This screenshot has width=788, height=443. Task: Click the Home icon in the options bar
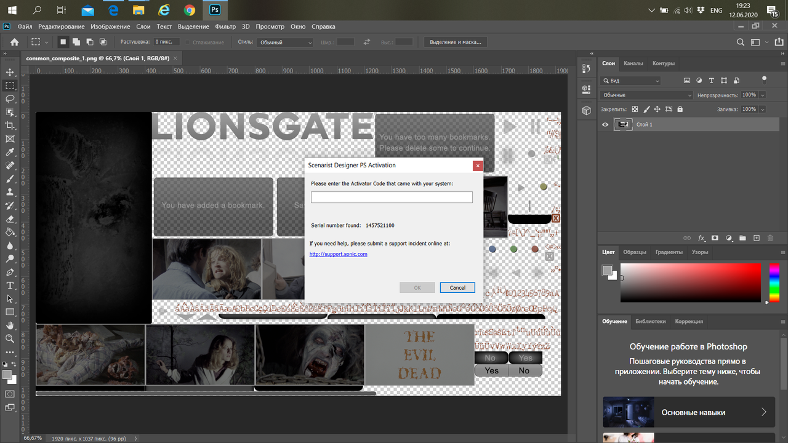point(14,42)
